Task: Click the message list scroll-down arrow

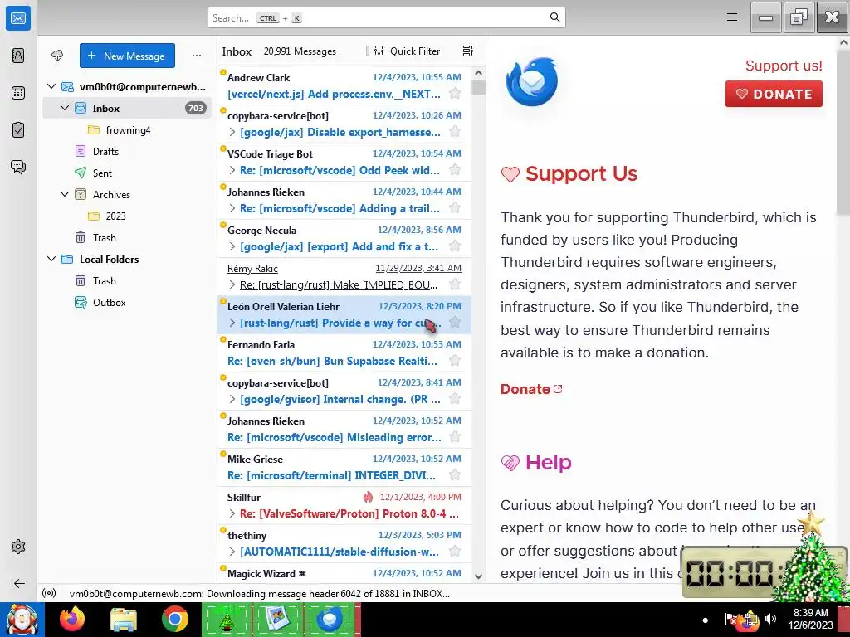Action: click(x=478, y=576)
